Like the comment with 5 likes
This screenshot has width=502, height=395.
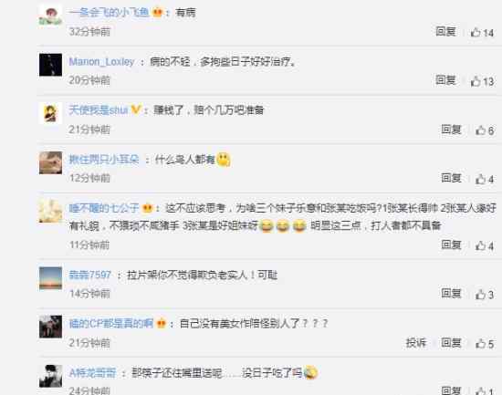point(485,344)
